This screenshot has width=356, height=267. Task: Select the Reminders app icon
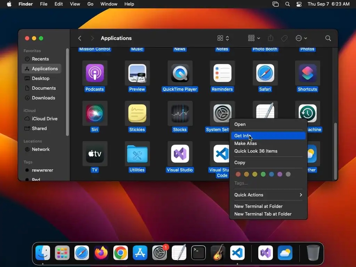222,73
